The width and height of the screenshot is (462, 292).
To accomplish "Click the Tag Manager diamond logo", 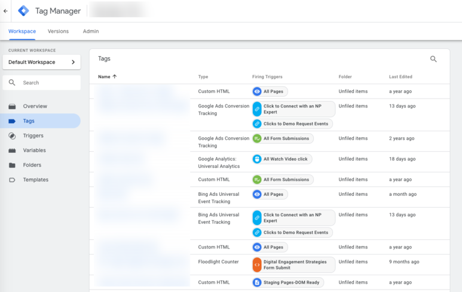I will pyautogui.click(x=23, y=11).
